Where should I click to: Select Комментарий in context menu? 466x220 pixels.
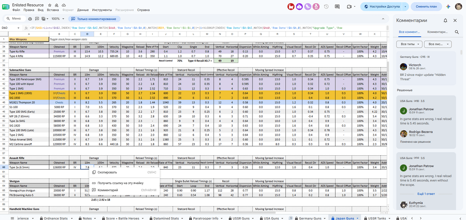coord(124,190)
